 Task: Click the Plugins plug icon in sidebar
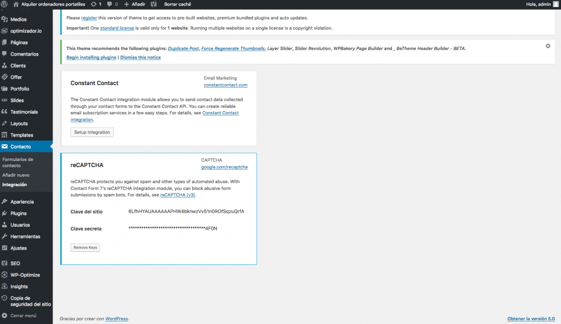click(x=5, y=213)
